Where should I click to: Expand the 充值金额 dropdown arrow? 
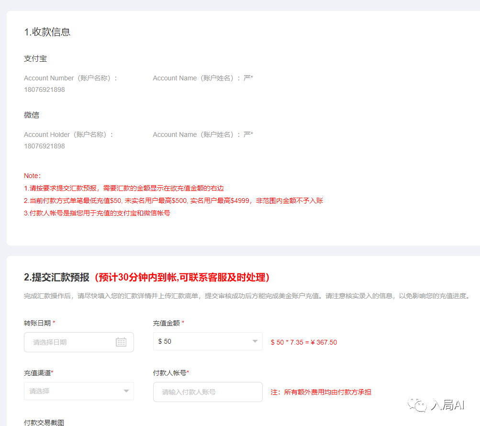[255, 341]
